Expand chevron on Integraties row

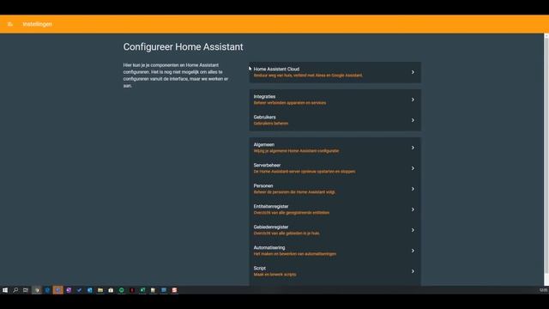[413, 100]
